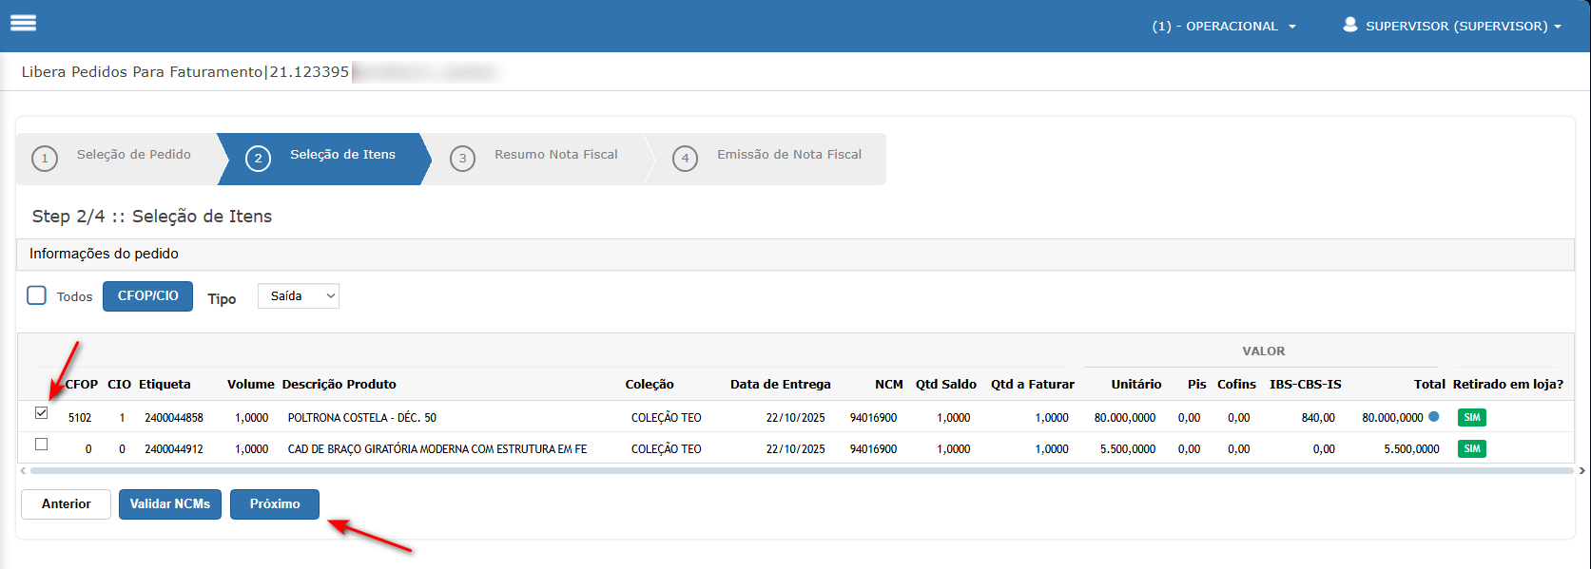Expand the SUPERVISOR user menu arrow
Viewport: 1591px width, 569px height.
pos(1558,27)
